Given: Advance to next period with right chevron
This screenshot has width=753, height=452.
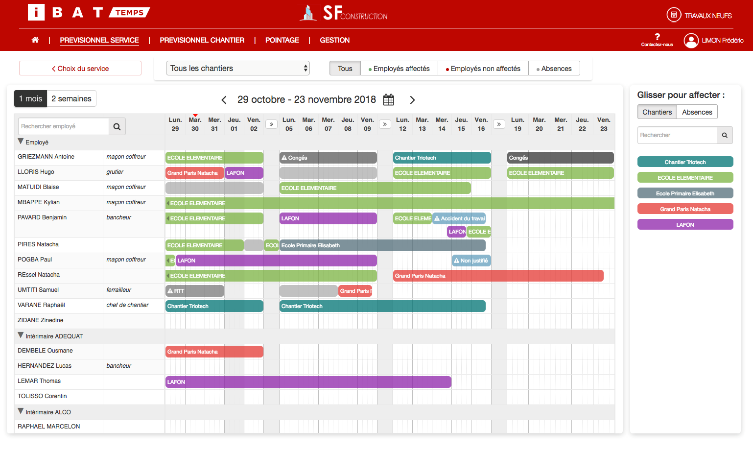Looking at the screenshot, I should [x=412, y=100].
